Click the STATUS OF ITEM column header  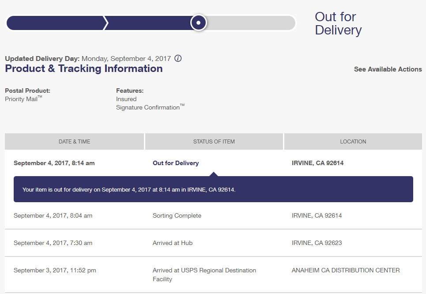[x=214, y=142]
